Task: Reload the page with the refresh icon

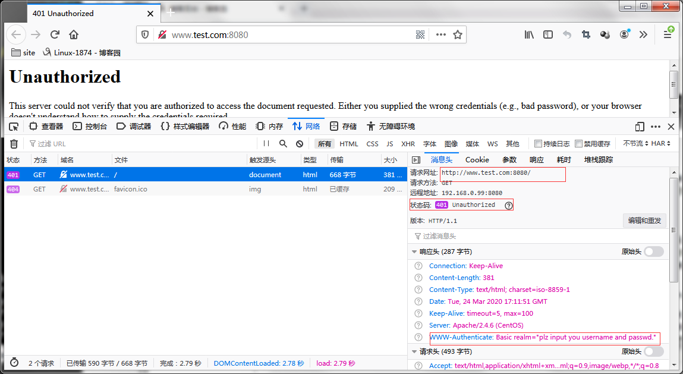Action: 55,35
